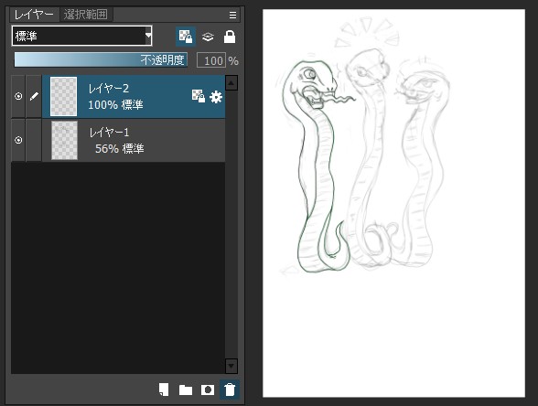The image size is (538, 406).
Task: Hide レイヤー1 using its eye icon
Action: pos(18,140)
